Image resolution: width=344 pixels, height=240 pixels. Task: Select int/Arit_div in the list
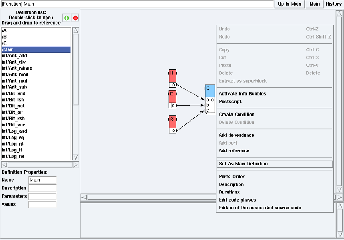click(x=36, y=62)
